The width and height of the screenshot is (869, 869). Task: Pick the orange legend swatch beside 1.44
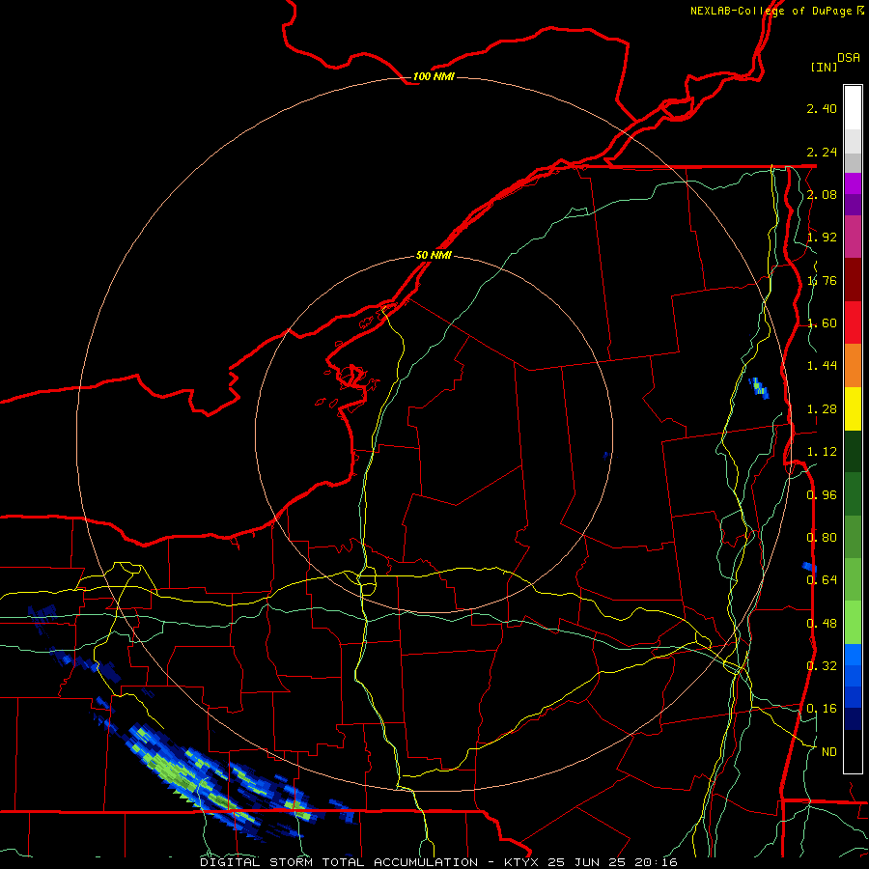click(x=853, y=366)
